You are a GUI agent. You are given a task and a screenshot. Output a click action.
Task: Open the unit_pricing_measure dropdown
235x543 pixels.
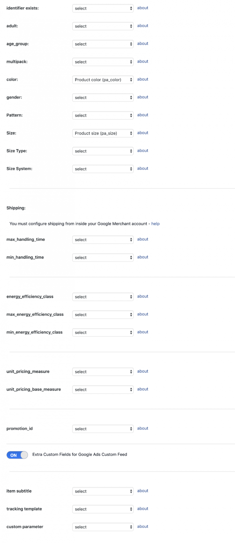point(103,372)
